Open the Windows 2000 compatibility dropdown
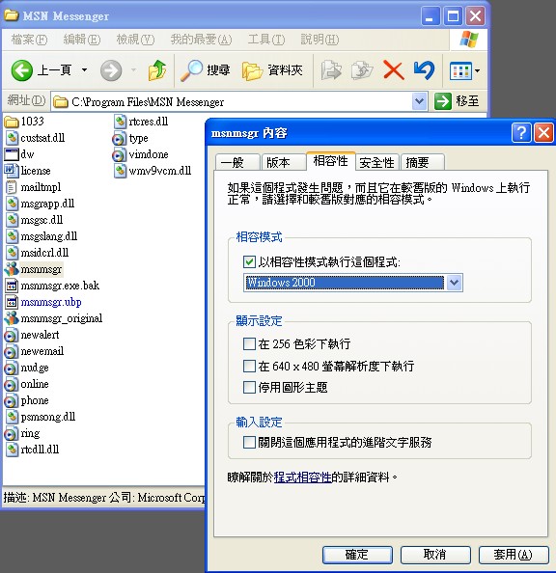556x573 pixels. pyautogui.click(x=454, y=283)
